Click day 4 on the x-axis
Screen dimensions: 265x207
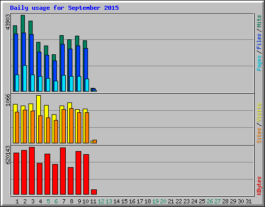coord(40,201)
